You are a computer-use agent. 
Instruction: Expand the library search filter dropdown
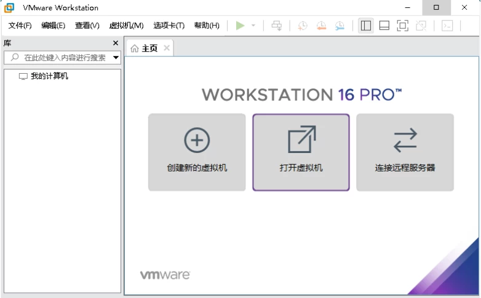pyautogui.click(x=116, y=58)
